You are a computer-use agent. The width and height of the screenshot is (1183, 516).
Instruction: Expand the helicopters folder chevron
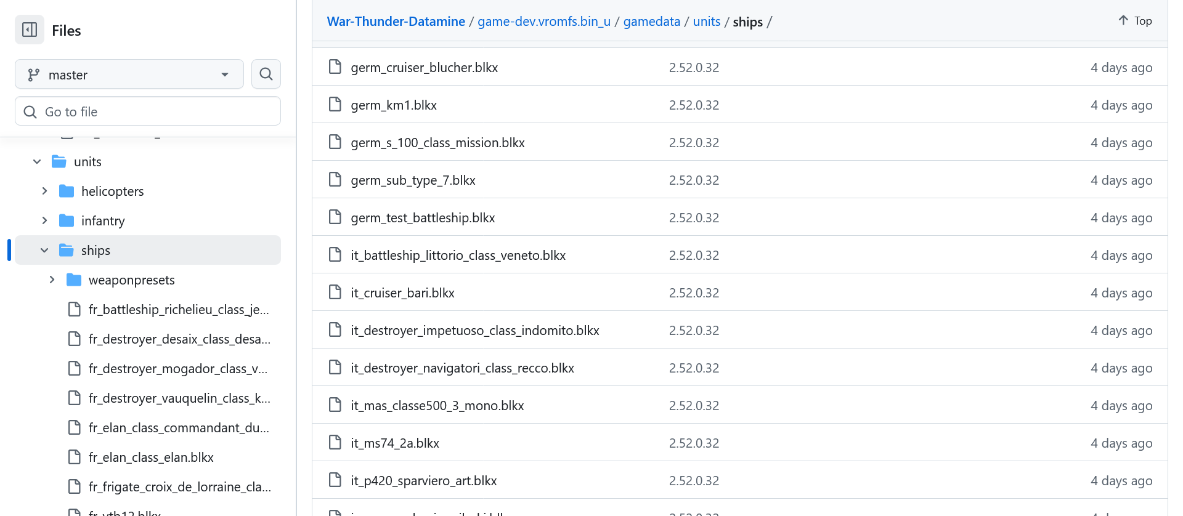[x=44, y=191]
